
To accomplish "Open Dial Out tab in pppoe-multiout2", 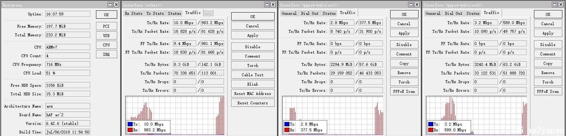I will [x=454, y=13].
